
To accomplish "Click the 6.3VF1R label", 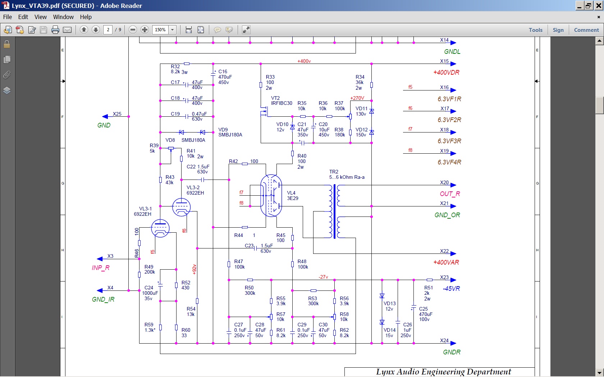I will (x=449, y=99).
